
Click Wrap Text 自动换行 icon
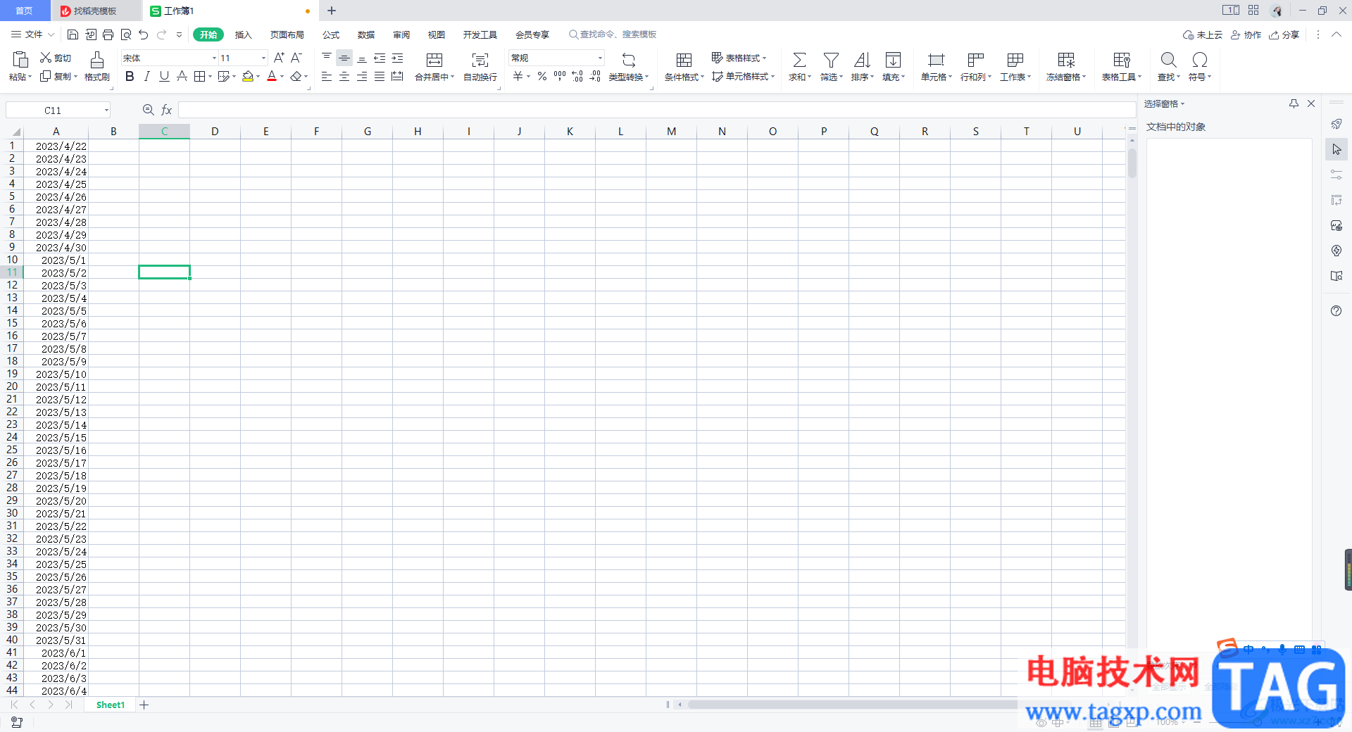480,60
